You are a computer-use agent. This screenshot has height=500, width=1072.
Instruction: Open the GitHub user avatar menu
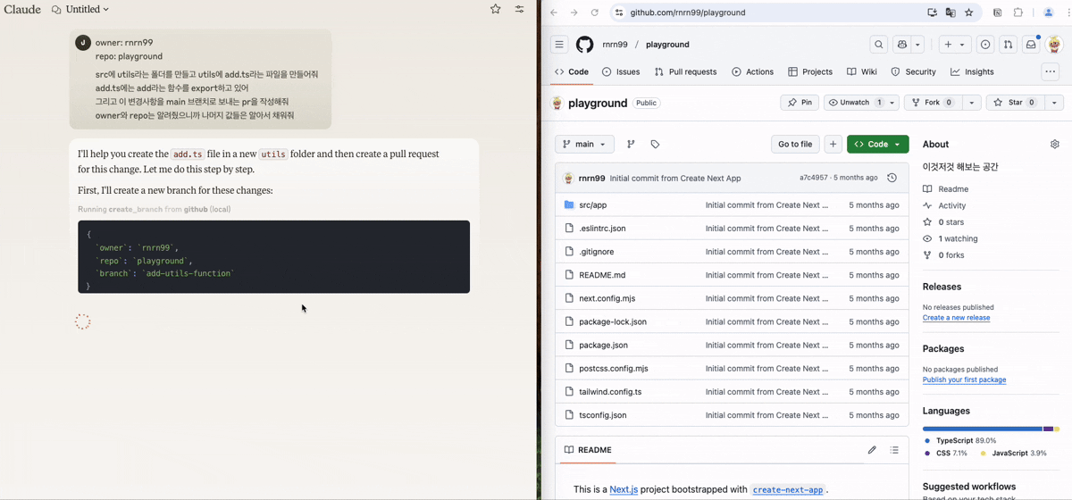[x=1054, y=45]
